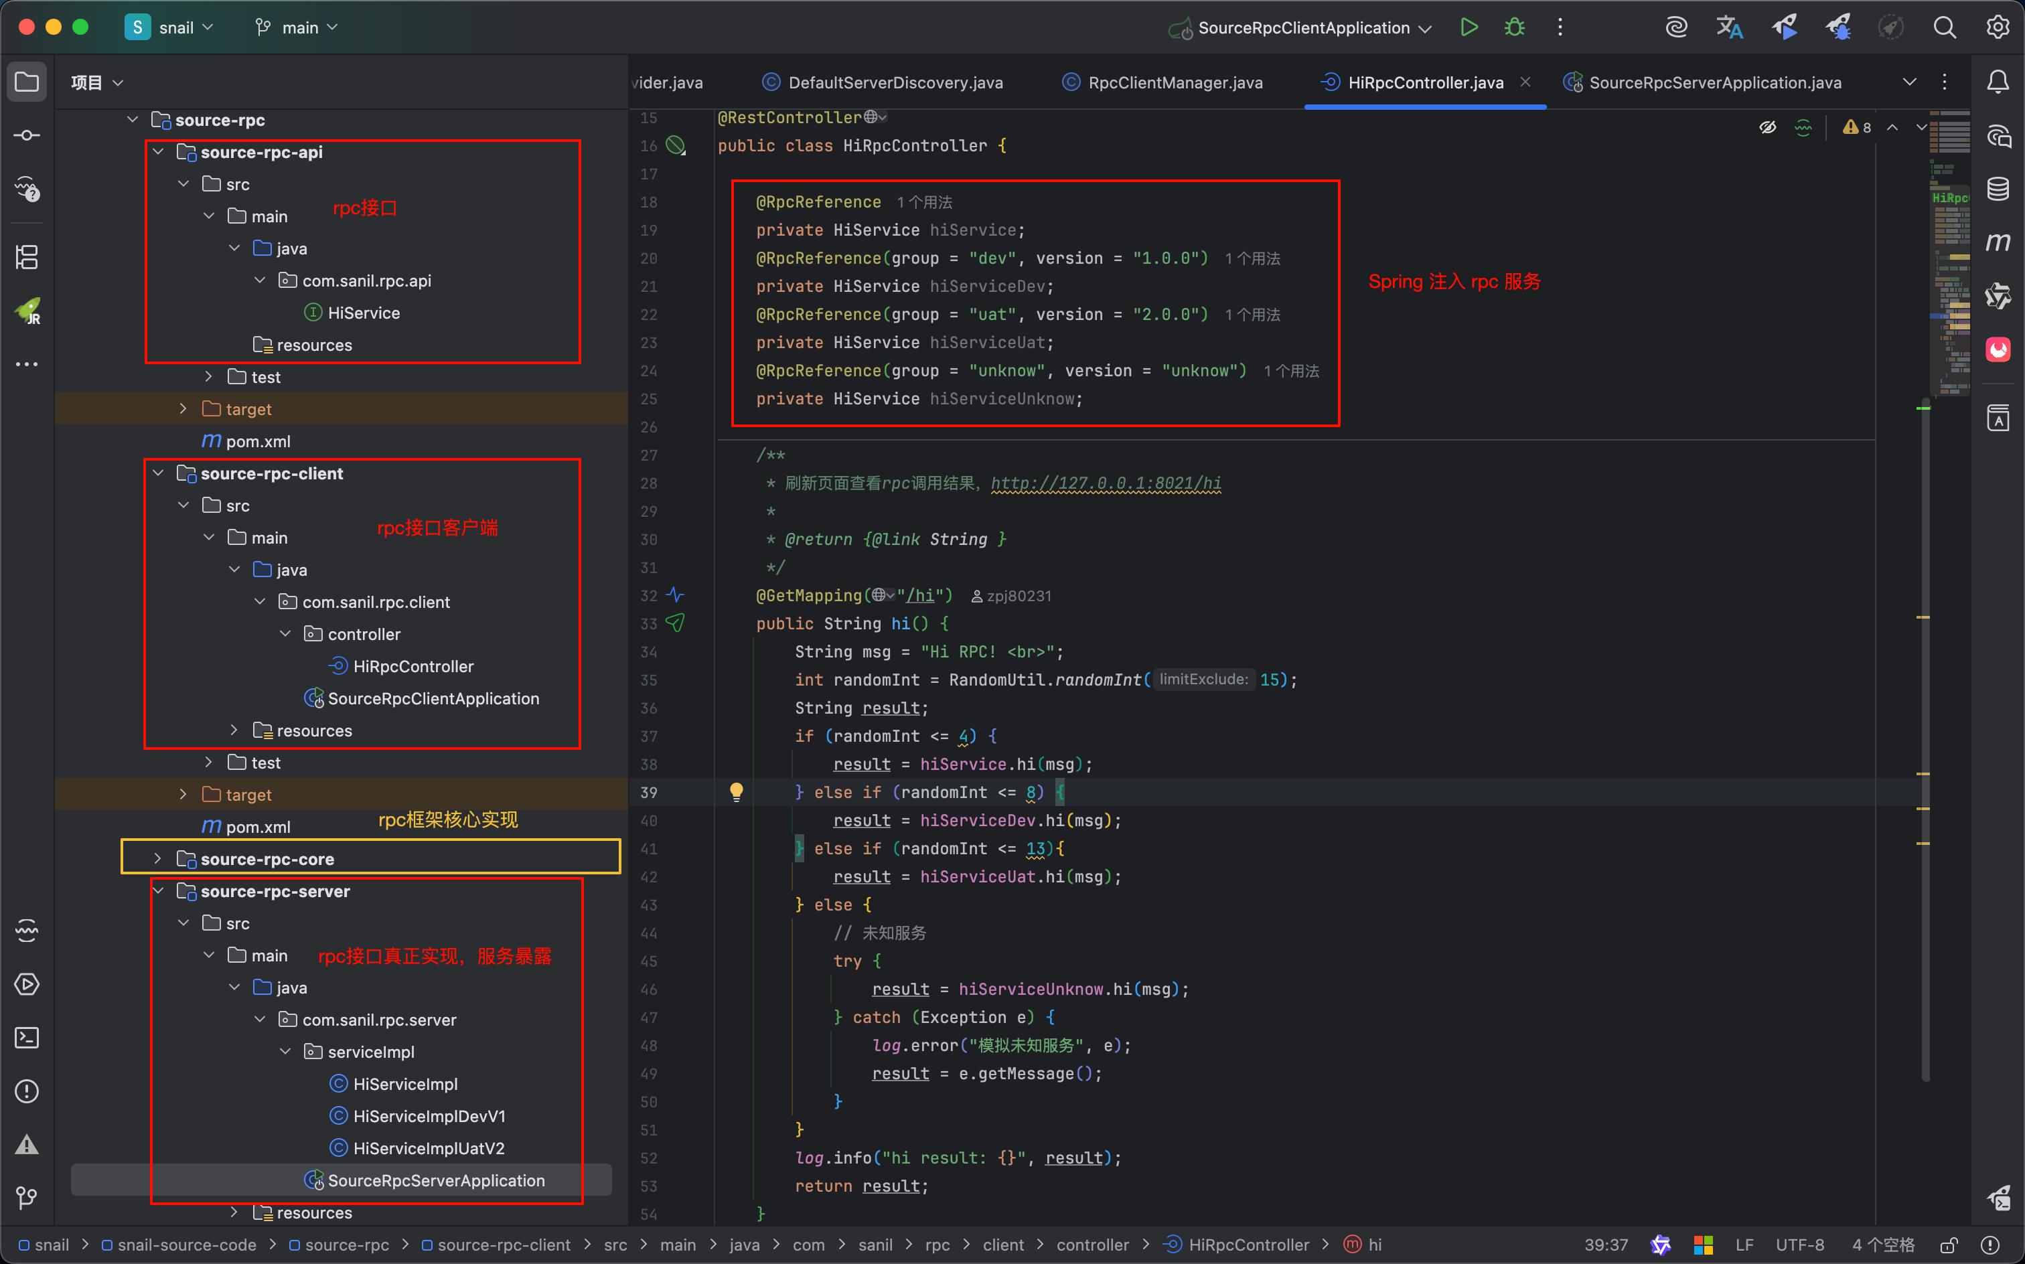The height and width of the screenshot is (1264, 2025).
Task: Toggle read-only lock icon in status bar
Action: 1949,1245
